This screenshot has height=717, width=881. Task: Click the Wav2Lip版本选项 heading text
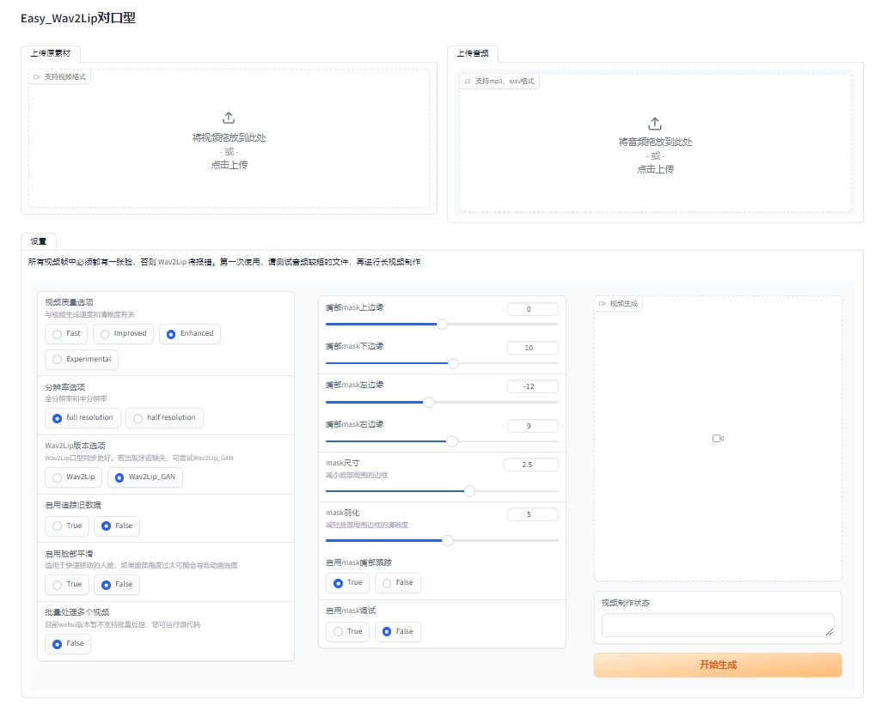tap(76, 446)
